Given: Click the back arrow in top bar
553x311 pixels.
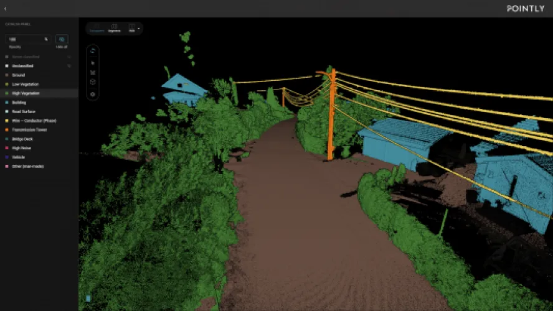Looking at the screenshot, I should coord(5,8).
